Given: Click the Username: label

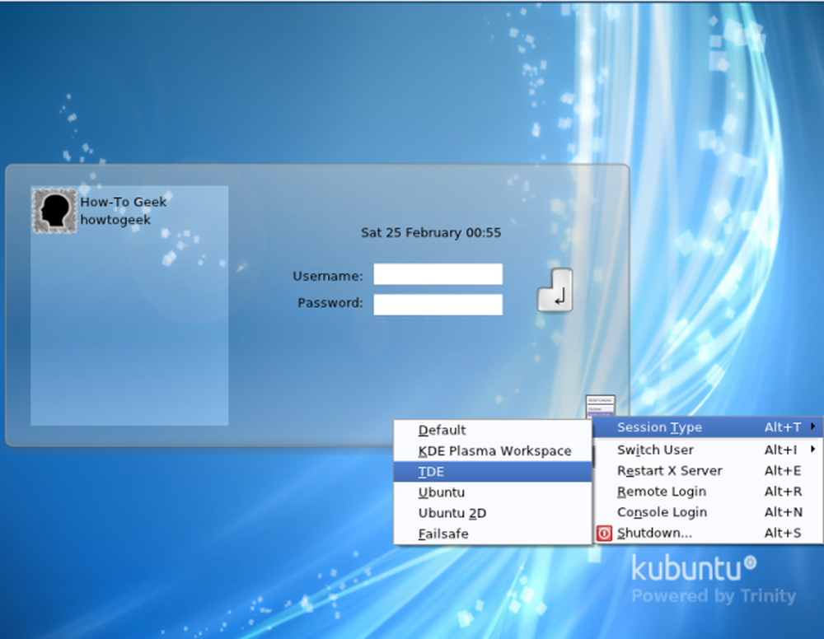Looking at the screenshot, I should click(328, 276).
